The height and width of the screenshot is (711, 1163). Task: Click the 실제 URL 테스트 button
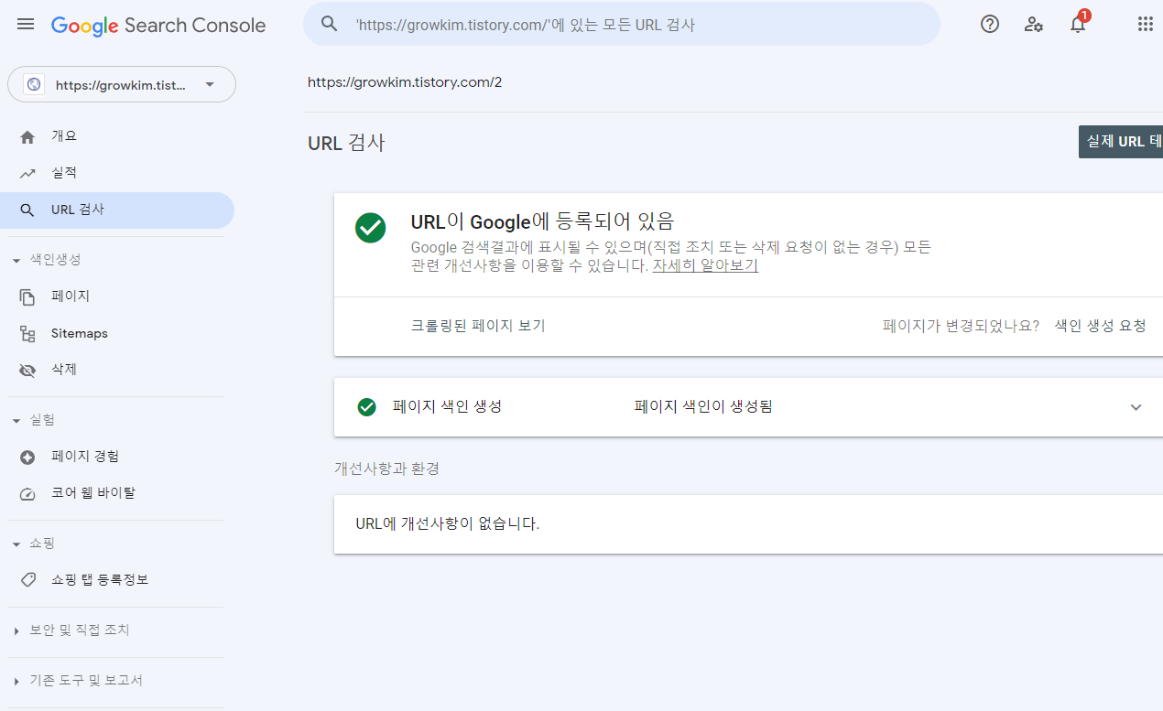pyautogui.click(x=1121, y=142)
